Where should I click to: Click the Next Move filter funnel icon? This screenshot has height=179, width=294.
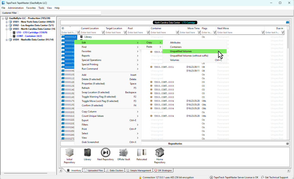pos(263,32)
